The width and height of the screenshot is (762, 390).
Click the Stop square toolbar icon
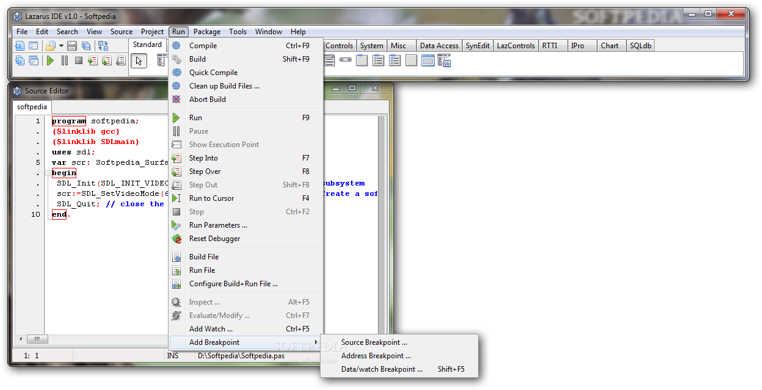point(79,60)
